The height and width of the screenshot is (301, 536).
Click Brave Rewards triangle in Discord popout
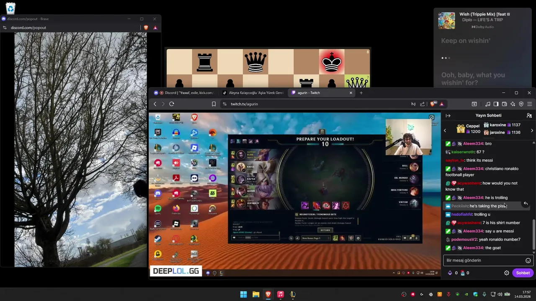click(155, 28)
